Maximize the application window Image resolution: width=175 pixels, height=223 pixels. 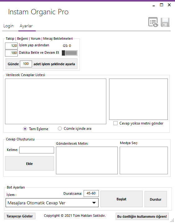[162, 5]
